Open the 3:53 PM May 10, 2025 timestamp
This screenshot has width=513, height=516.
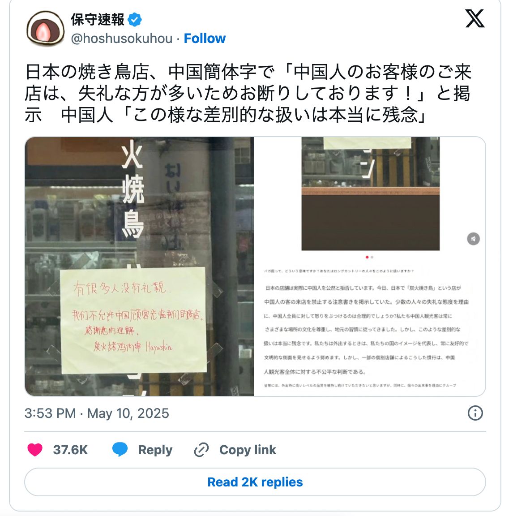click(x=97, y=413)
